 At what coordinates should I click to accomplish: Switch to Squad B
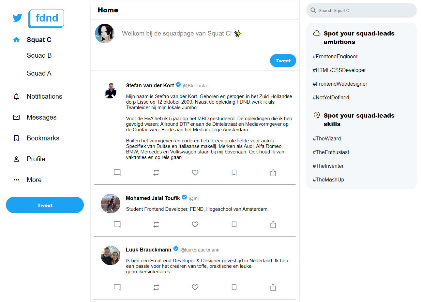[x=39, y=55]
